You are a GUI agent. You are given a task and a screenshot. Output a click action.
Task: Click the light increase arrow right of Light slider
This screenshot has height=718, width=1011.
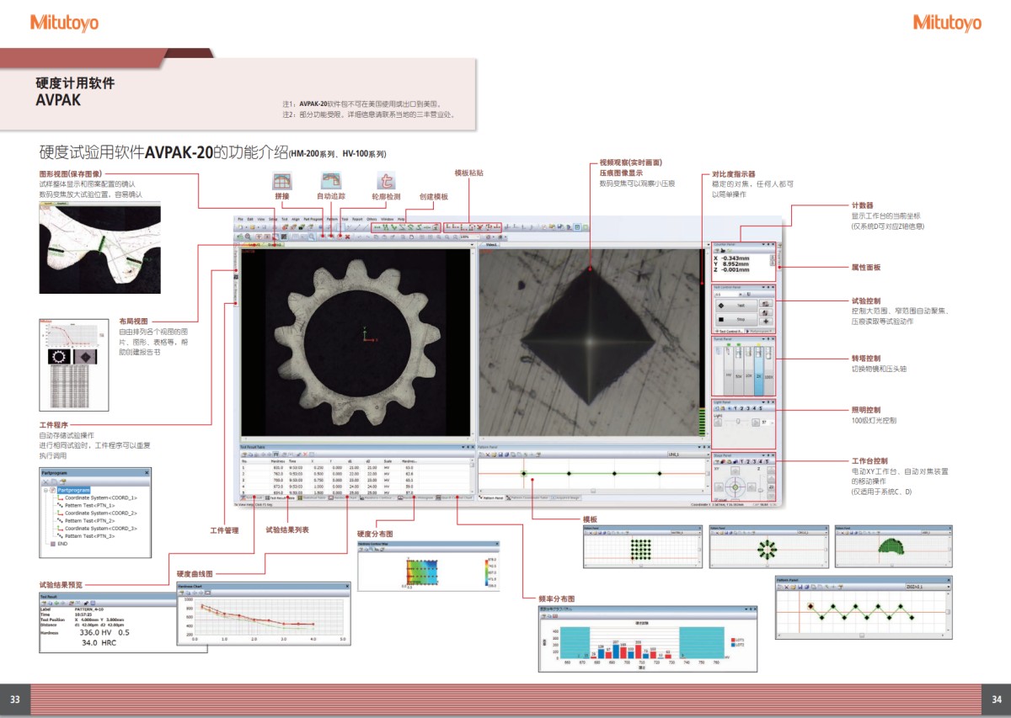pyautogui.click(x=755, y=422)
